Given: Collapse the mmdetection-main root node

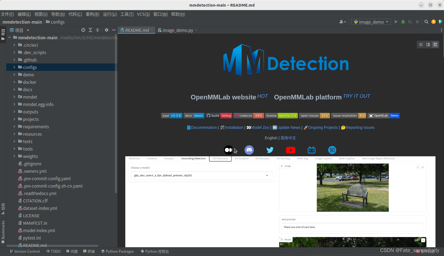Looking at the screenshot, I should tap(9, 37).
